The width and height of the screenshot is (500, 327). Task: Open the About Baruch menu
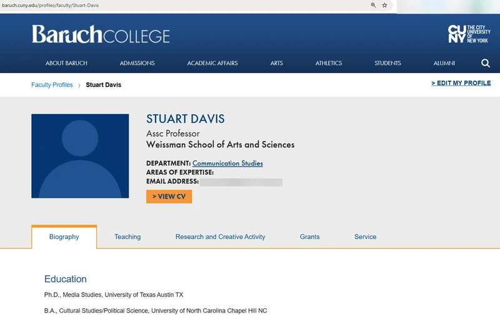(66, 63)
